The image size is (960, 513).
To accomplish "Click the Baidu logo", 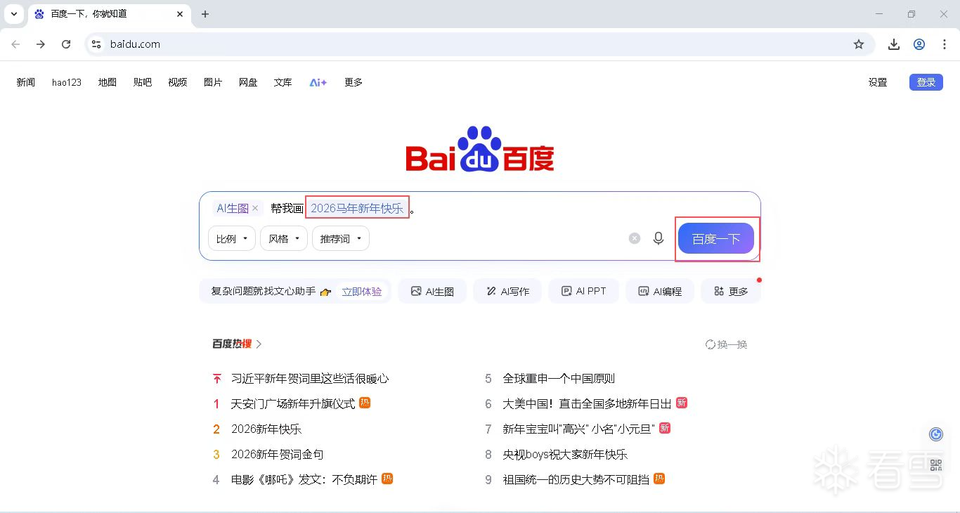I will (x=480, y=149).
